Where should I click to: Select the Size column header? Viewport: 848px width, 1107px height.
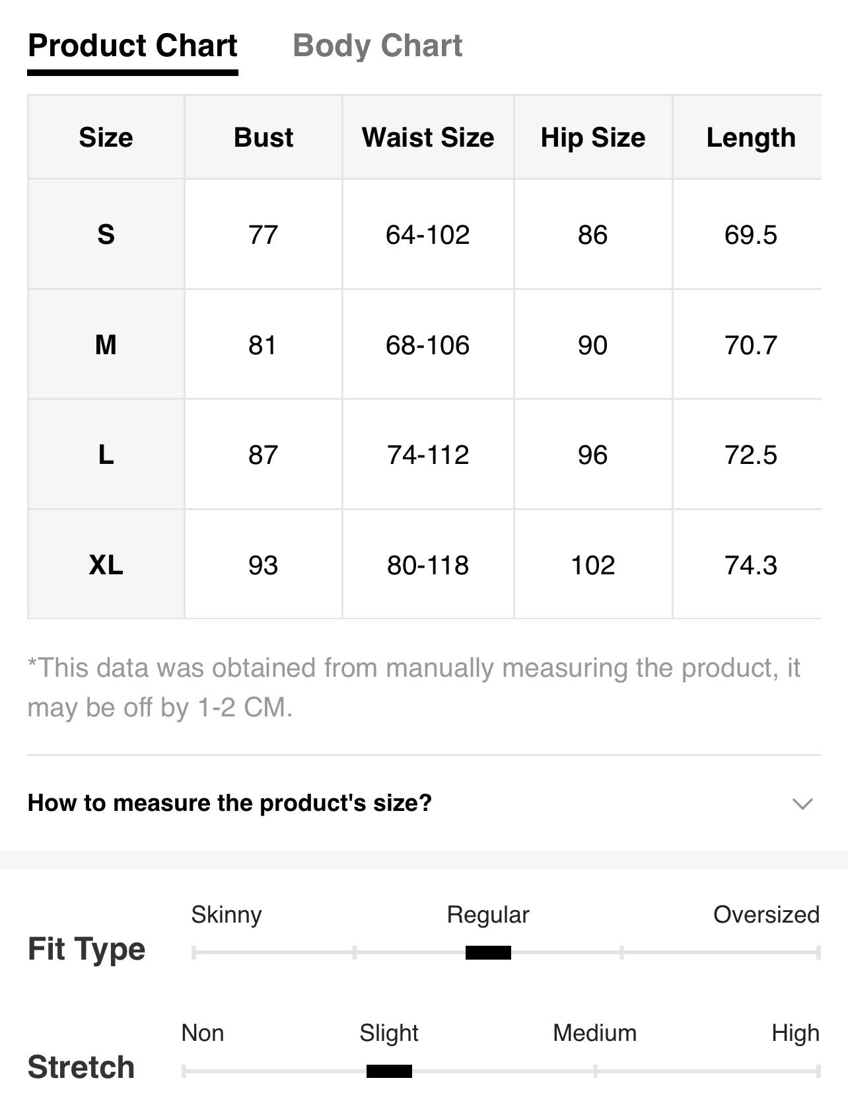click(106, 137)
